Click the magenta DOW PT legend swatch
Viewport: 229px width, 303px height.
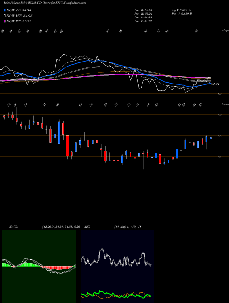[x=5, y=21]
